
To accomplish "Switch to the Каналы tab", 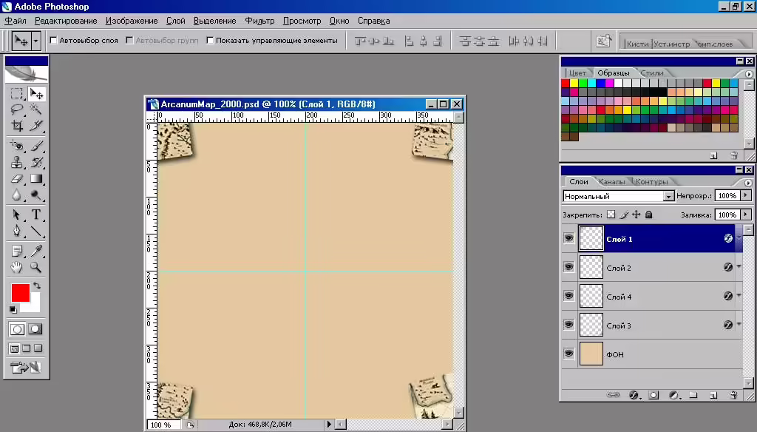I will click(x=611, y=182).
